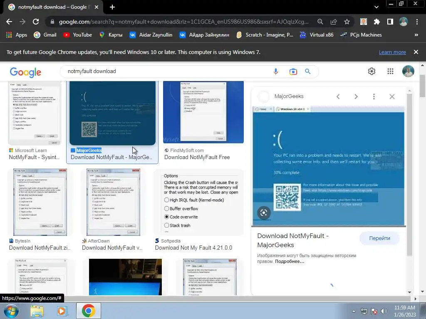The image size is (426, 319).
Task: Focus the Chrome address bar URL
Action: tap(183, 22)
